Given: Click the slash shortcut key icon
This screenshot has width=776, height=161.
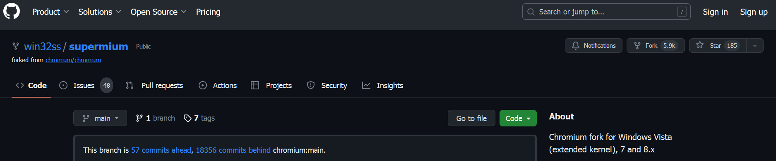Looking at the screenshot, I should coord(682,12).
